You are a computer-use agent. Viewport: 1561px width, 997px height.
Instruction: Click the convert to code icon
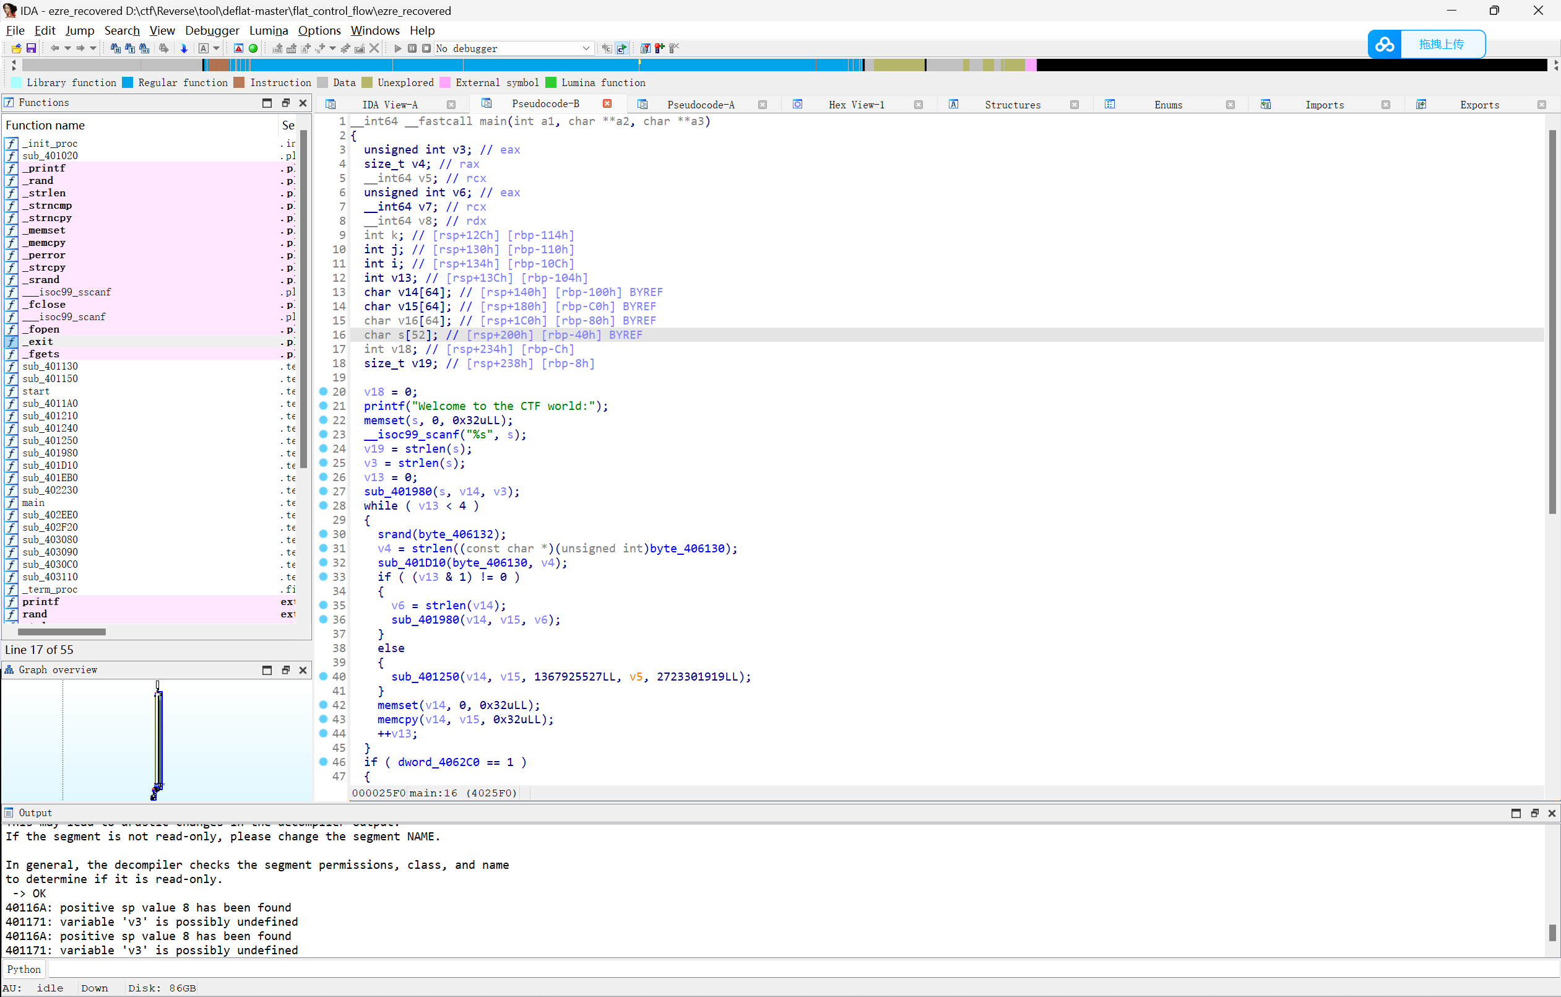point(277,49)
